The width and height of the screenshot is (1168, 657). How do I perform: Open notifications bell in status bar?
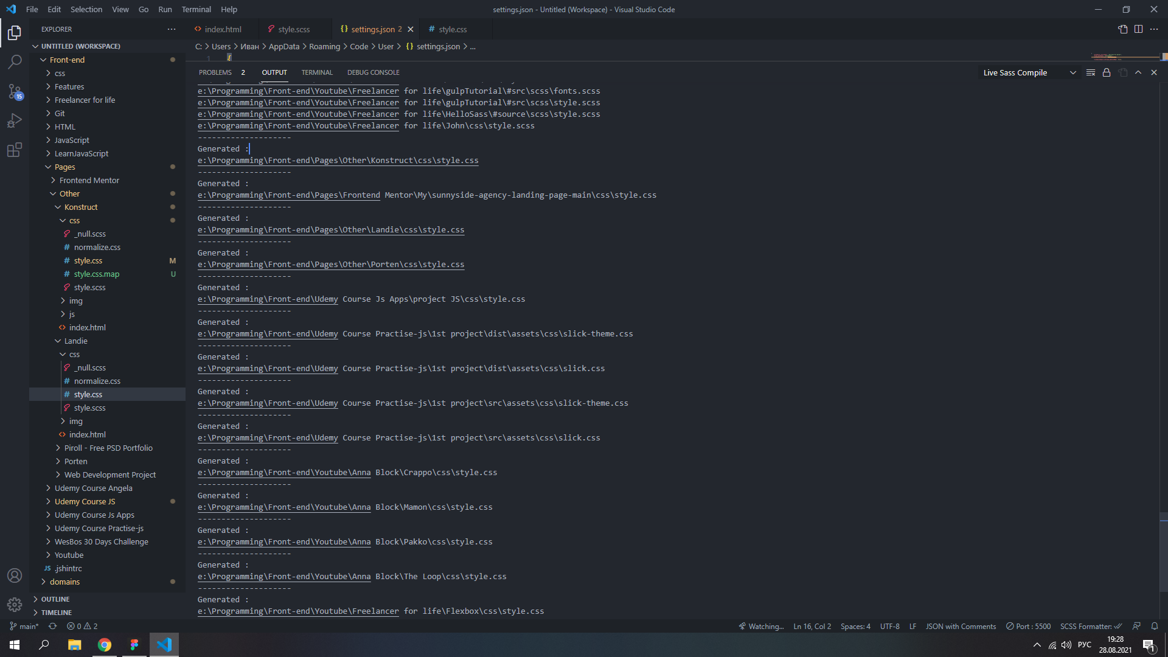pyautogui.click(x=1155, y=626)
